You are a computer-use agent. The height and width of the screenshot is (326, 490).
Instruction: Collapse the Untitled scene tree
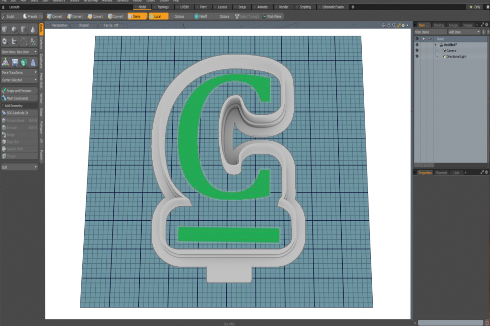coord(435,45)
